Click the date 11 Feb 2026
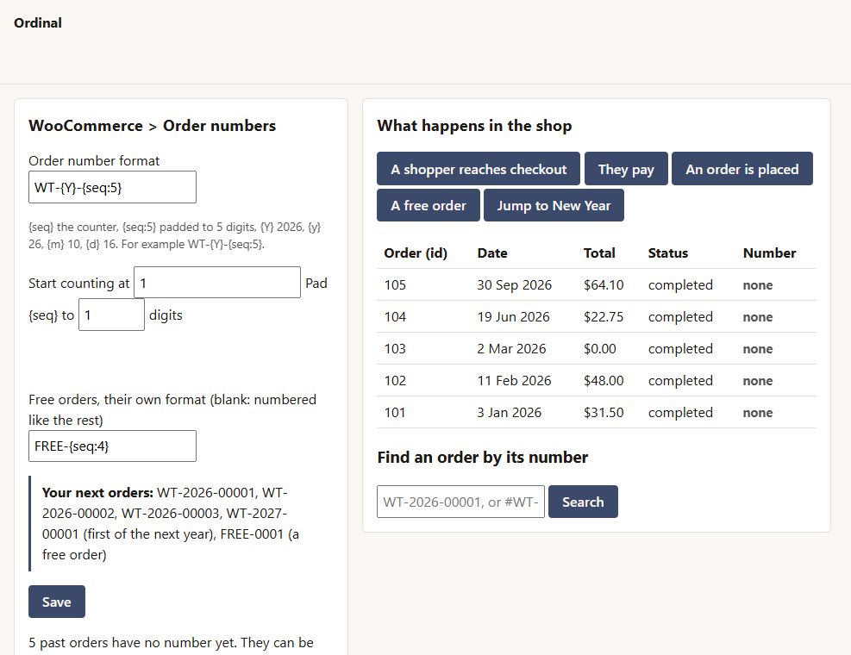Image resolution: width=851 pixels, height=655 pixels. tap(515, 380)
